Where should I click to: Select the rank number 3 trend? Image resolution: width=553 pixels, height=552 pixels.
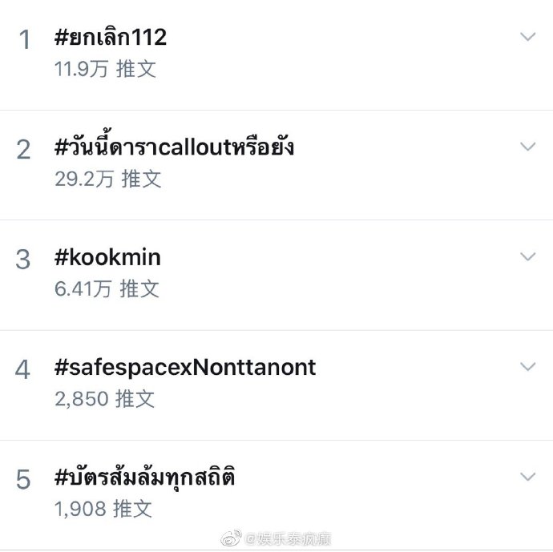[23, 260]
